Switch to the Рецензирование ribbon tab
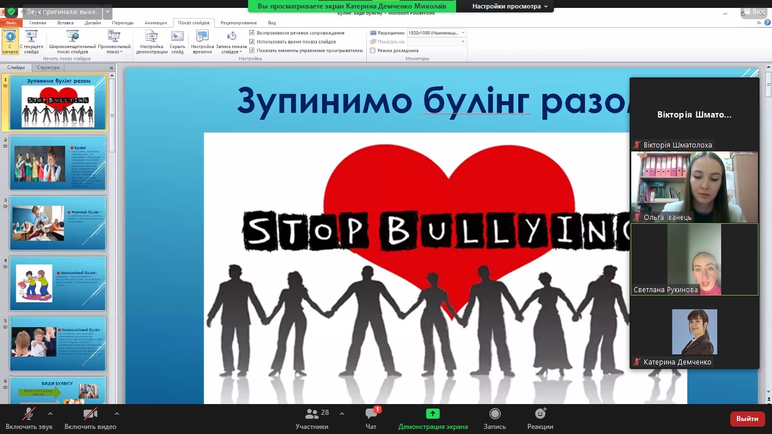772x434 pixels. pos(238,23)
